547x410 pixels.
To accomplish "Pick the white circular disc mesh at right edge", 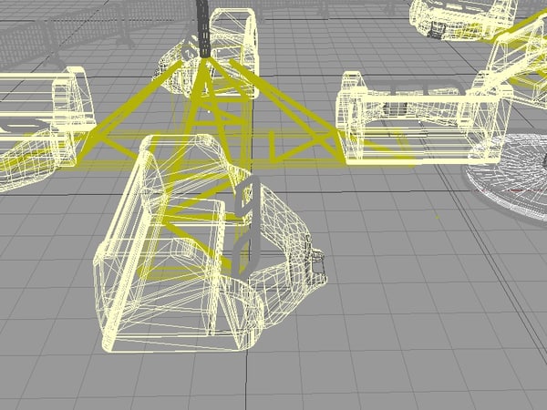I will tap(506, 179).
